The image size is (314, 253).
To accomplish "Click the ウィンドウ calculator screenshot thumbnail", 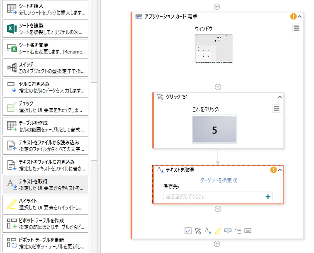I will (214, 49).
